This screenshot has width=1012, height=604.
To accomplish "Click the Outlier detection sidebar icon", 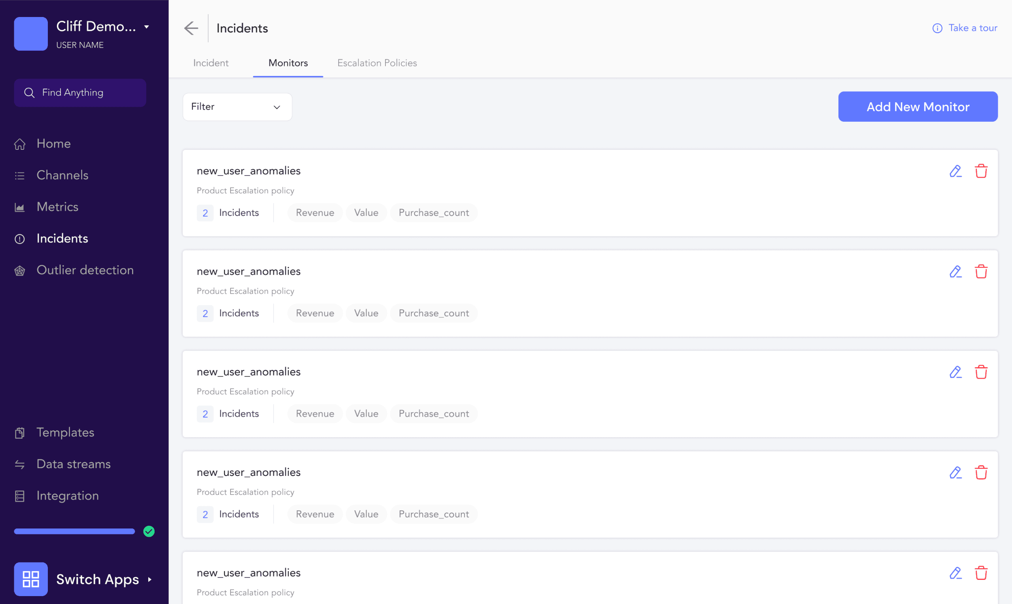I will pyautogui.click(x=19, y=271).
